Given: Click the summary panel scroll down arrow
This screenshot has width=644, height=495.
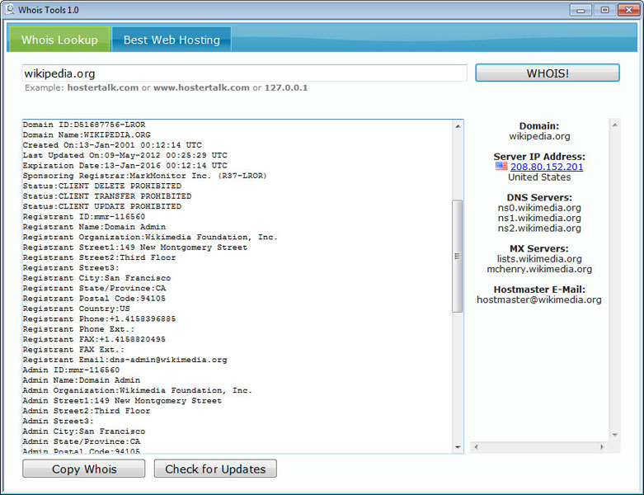Looking at the screenshot, I should click(x=615, y=435).
